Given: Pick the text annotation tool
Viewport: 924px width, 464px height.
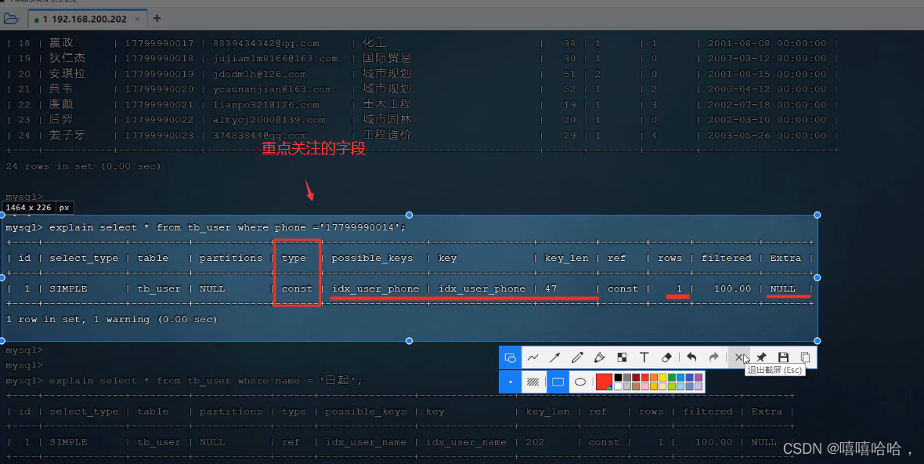Looking at the screenshot, I should coord(644,357).
